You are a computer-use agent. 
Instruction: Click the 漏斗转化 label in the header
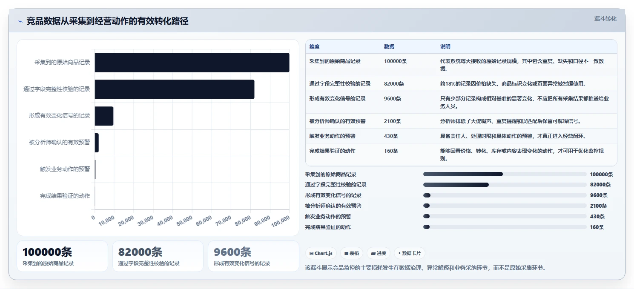pyautogui.click(x=605, y=19)
